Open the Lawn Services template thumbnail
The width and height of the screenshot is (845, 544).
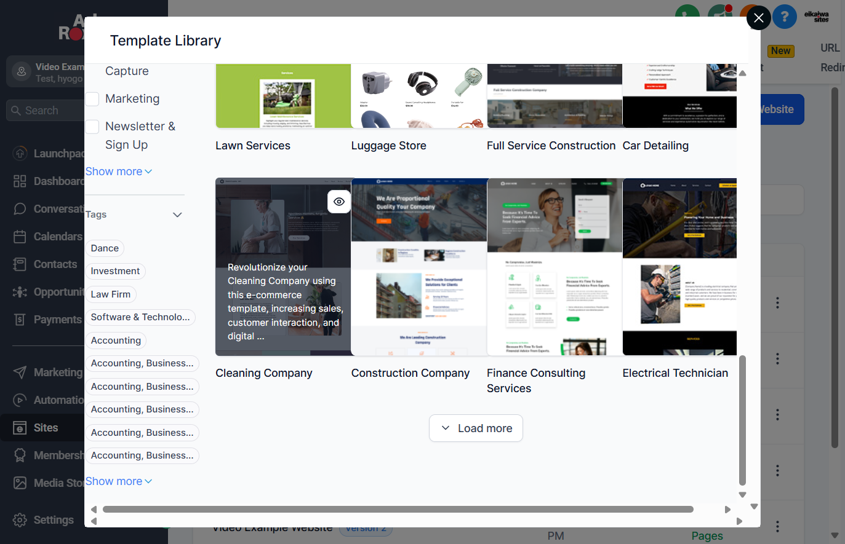tap(283, 96)
